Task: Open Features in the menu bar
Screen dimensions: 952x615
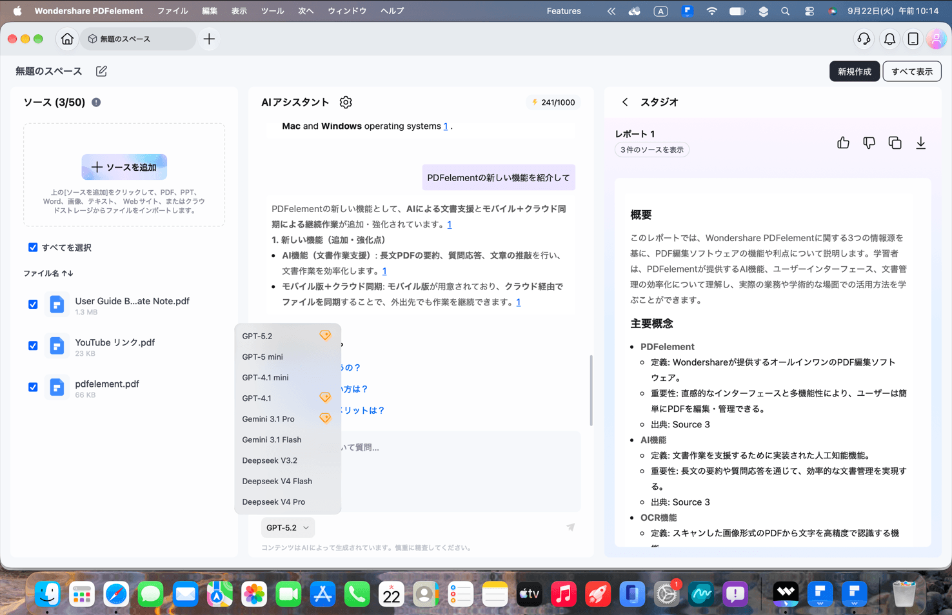Action: (564, 11)
